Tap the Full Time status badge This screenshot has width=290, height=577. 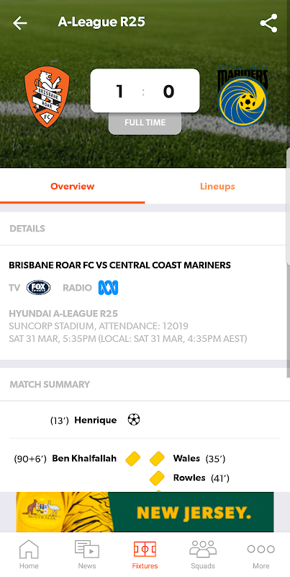145,123
